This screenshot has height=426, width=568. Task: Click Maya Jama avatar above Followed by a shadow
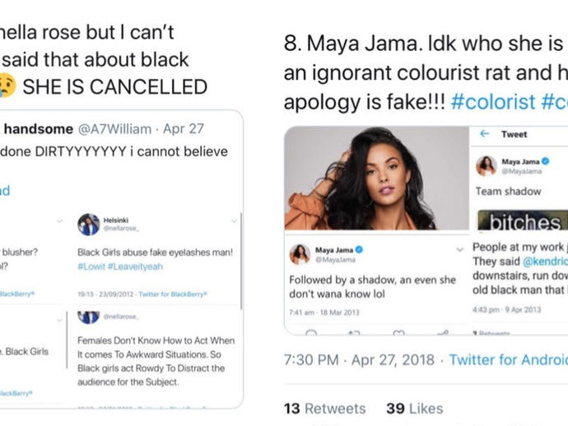(x=300, y=254)
